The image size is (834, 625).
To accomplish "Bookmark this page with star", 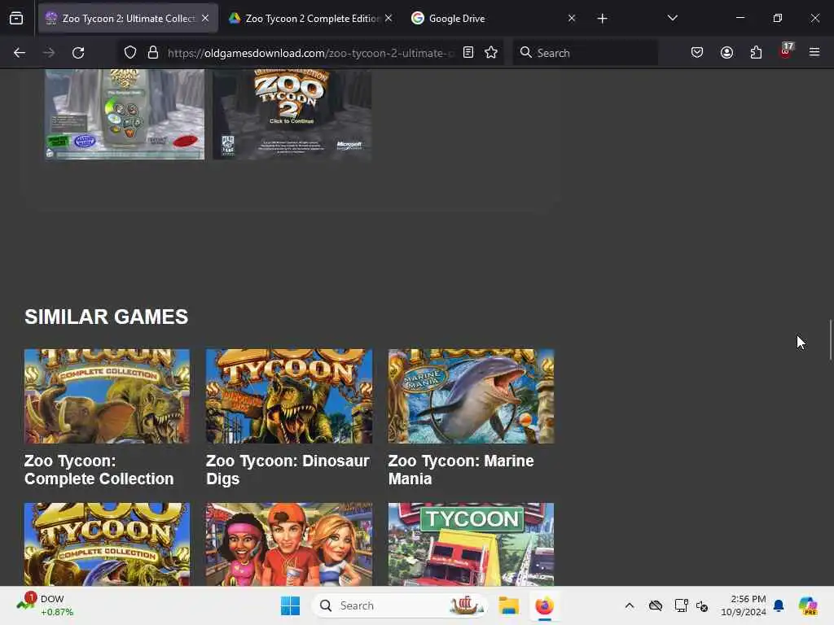I will [x=491, y=53].
